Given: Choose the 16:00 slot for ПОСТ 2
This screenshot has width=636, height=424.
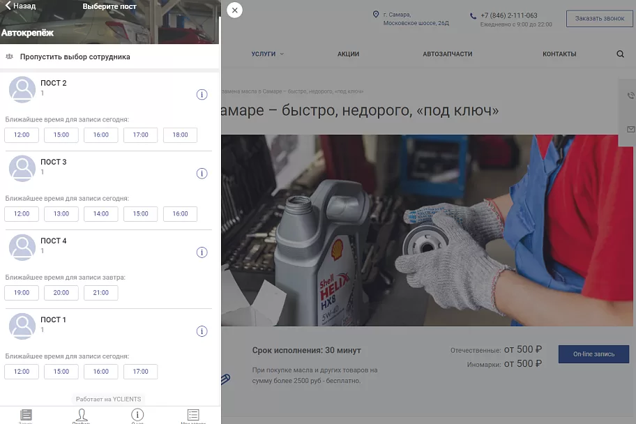Looking at the screenshot, I should click(x=101, y=135).
